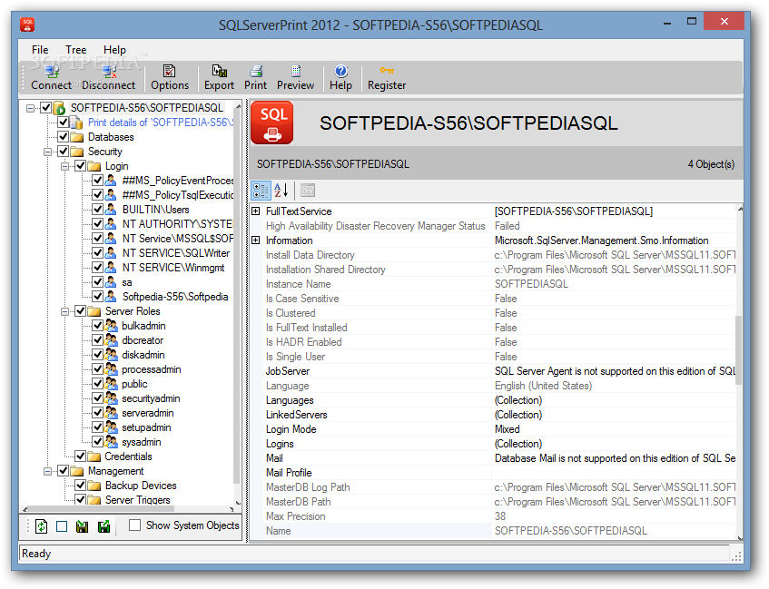Image resolution: width=769 pixels, height=589 pixels.
Task: Select the Max Precision property row
Action: [x=493, y=516]
